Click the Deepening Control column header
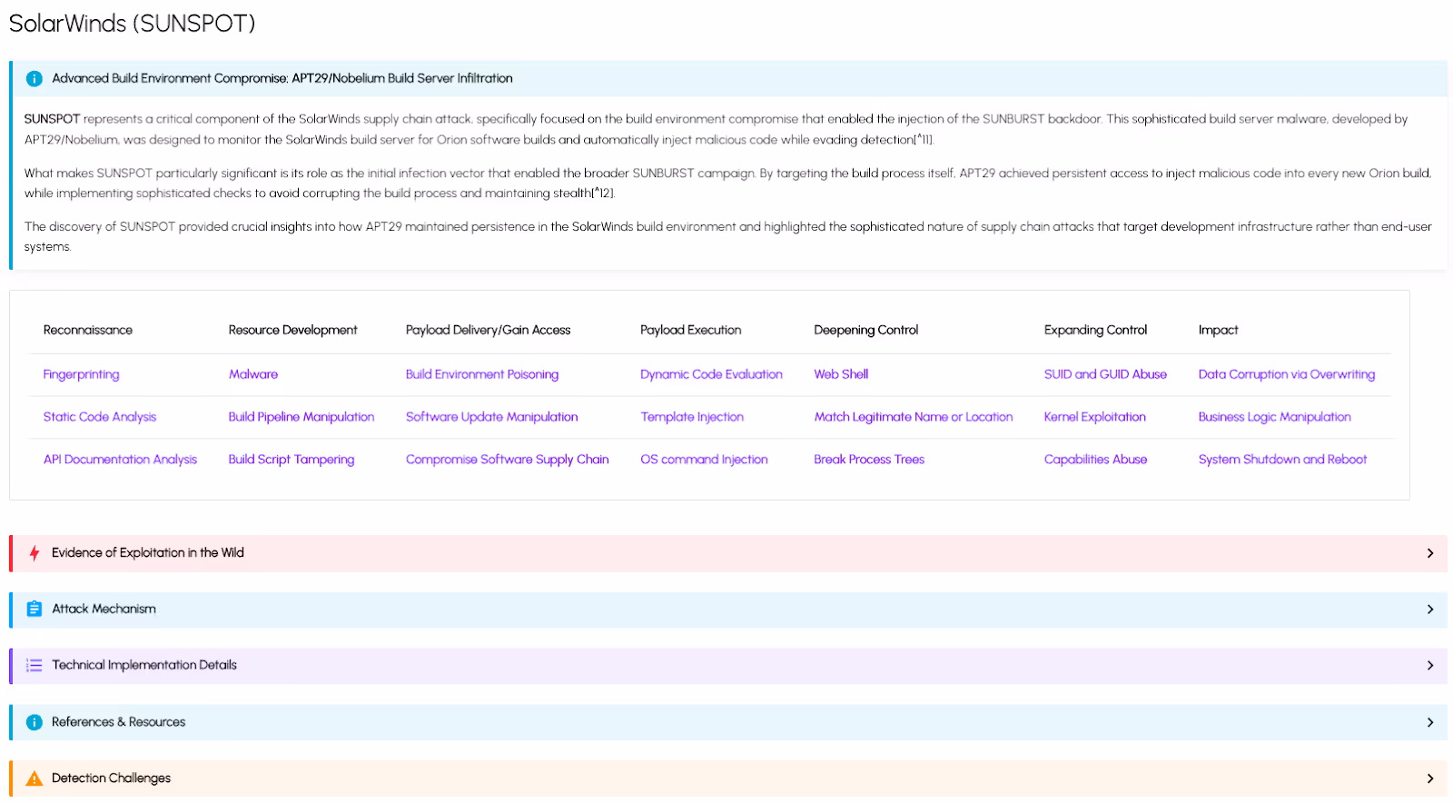The image size is (1453, 803). pos(866,331)
